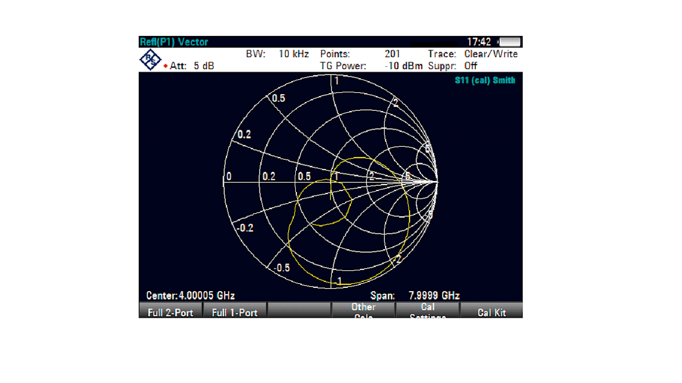
Task: Select the Full 1-Port calibration softkey
Action: point(234,310)
